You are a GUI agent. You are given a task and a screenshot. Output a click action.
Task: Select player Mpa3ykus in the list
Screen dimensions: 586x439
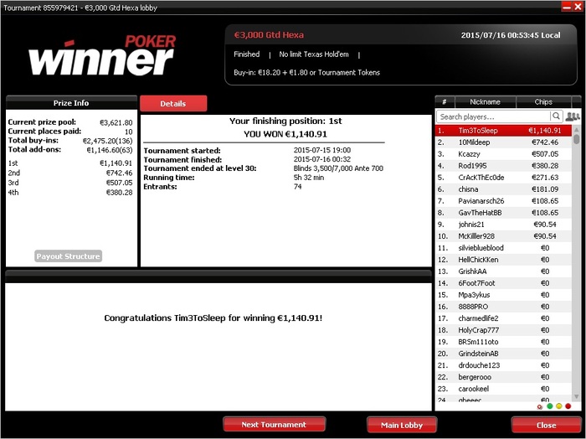(503, 295)
